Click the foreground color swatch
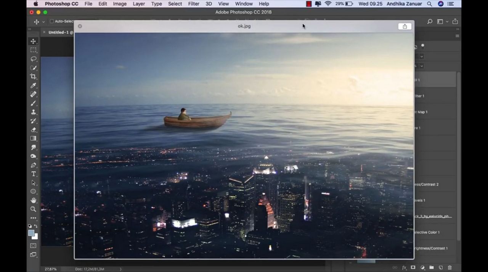The height and width of the screenshot is (272, 488). (x=31, y=233)
